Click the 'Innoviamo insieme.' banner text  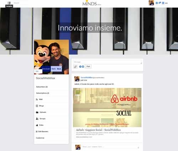coord(90,28)
